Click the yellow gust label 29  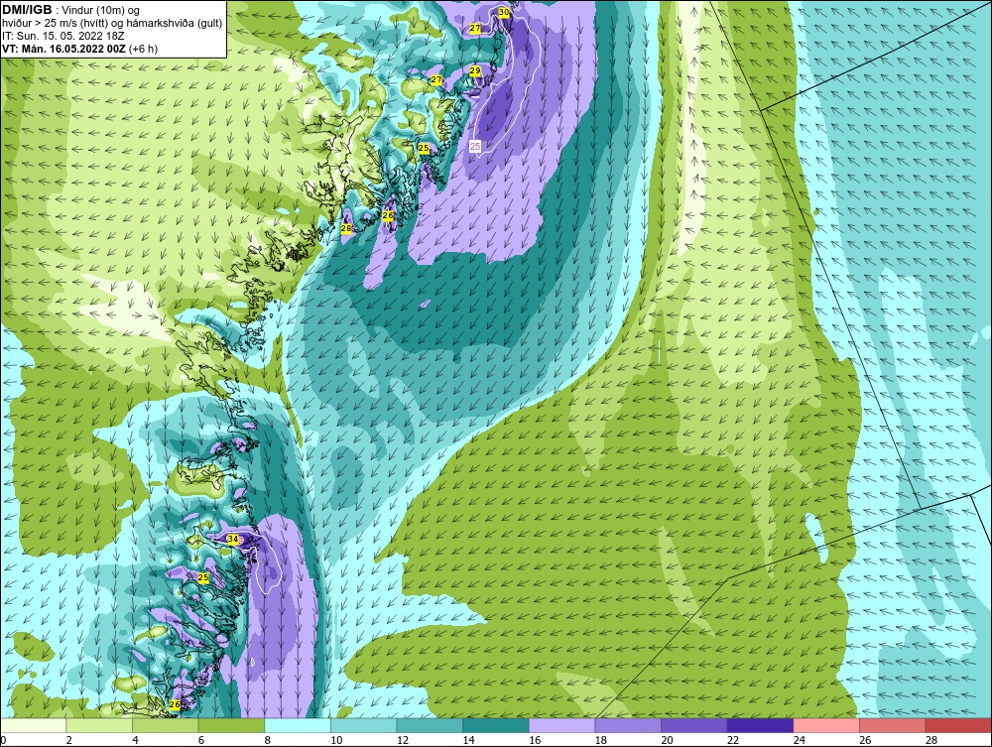tap(475, 70)
